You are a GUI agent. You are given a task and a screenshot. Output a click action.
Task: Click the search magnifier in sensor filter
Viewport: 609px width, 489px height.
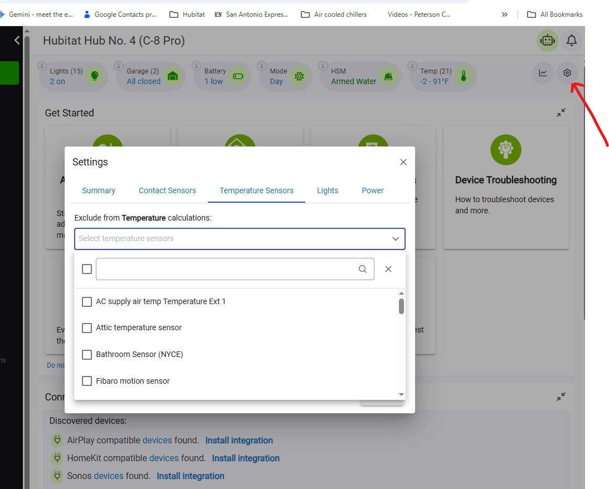[x=362, y=269]
